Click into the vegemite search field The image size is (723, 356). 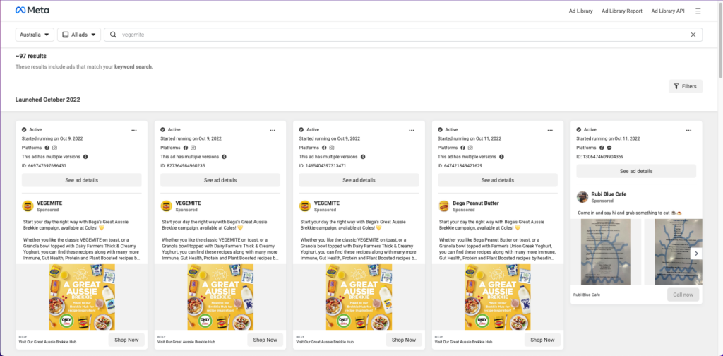click(403, 35)
